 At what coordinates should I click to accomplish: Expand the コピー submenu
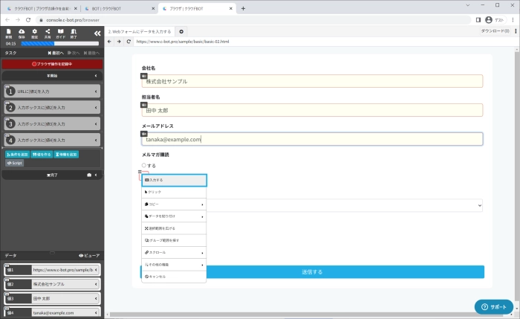[174, 204]
